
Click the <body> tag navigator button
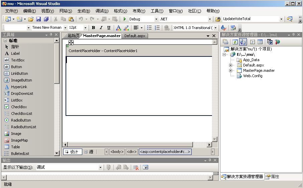click(x=117, y=152)
